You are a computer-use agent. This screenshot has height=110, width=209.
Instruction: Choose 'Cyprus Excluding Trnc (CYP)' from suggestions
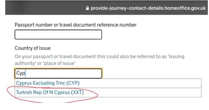pyautogui.click(x=108, y=83)
